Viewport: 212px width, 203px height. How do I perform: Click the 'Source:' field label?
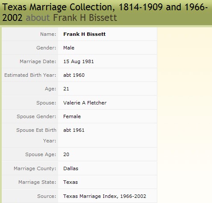pos(47,196)
